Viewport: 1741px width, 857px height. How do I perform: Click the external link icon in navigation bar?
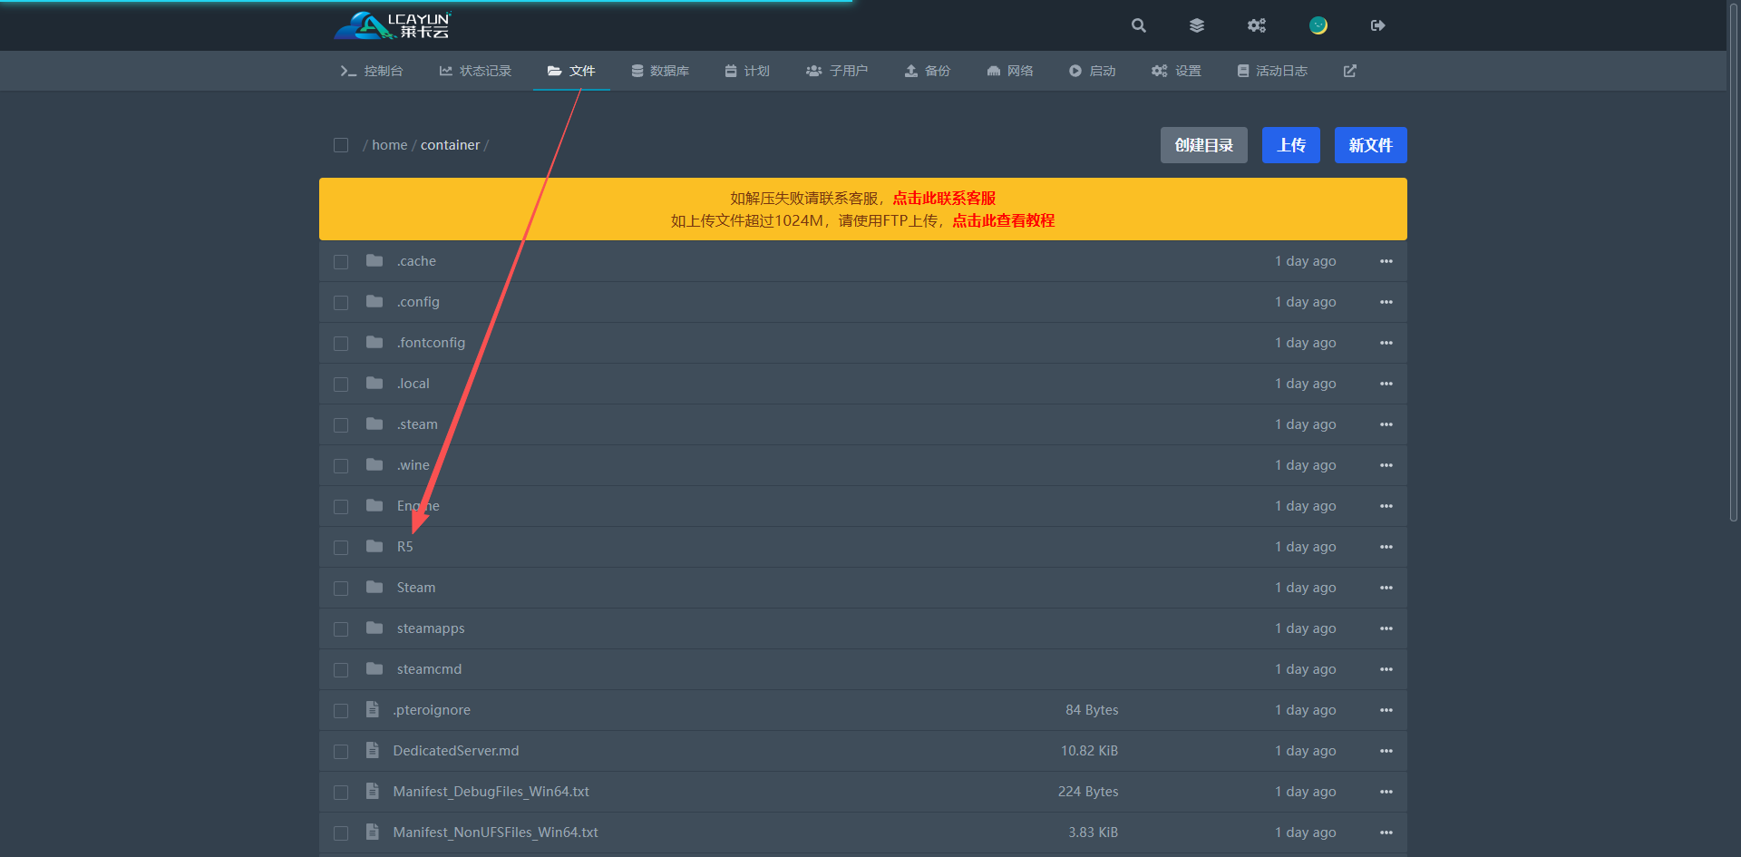tap(1349, 71)
